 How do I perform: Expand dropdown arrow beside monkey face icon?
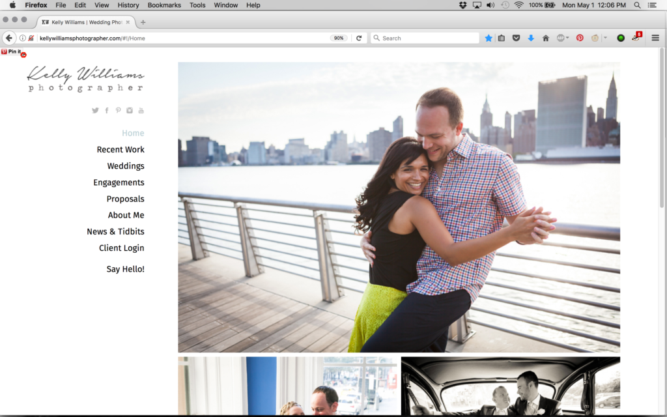tap(605, 38)
